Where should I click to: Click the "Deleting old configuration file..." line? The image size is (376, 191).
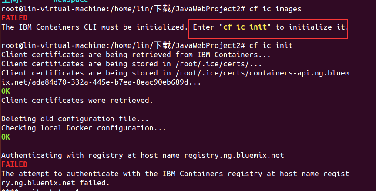click(x=75, y=119)
